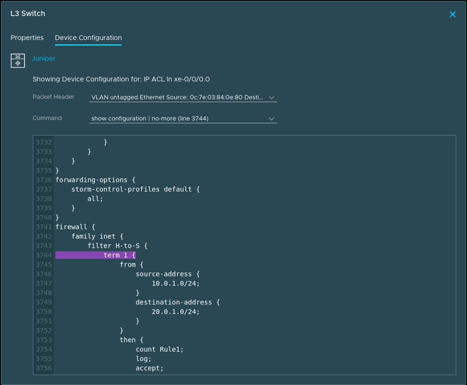467x385 pixels.
Task: Click the accept; action line
Action: click(149, 369)
